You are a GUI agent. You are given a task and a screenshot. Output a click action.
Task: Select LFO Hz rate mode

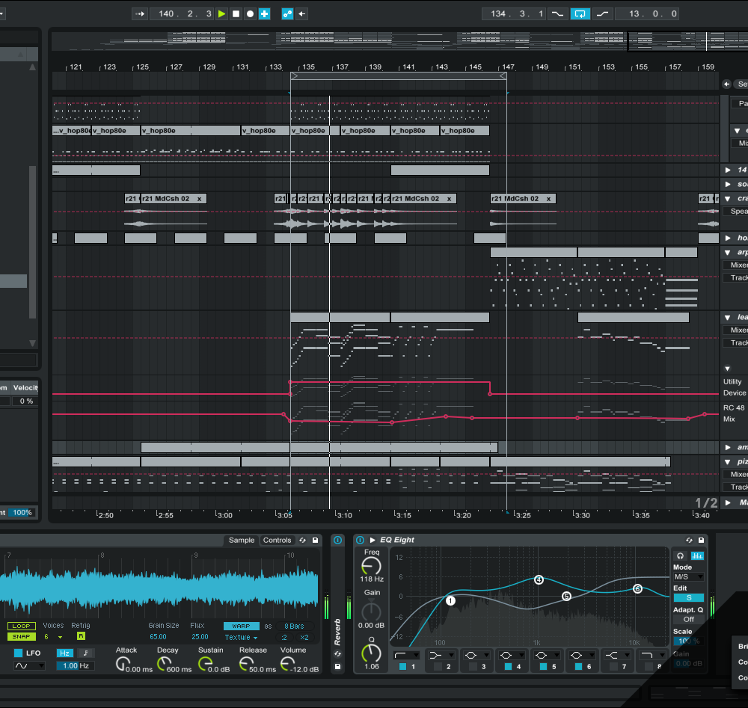tap(64, 653)
